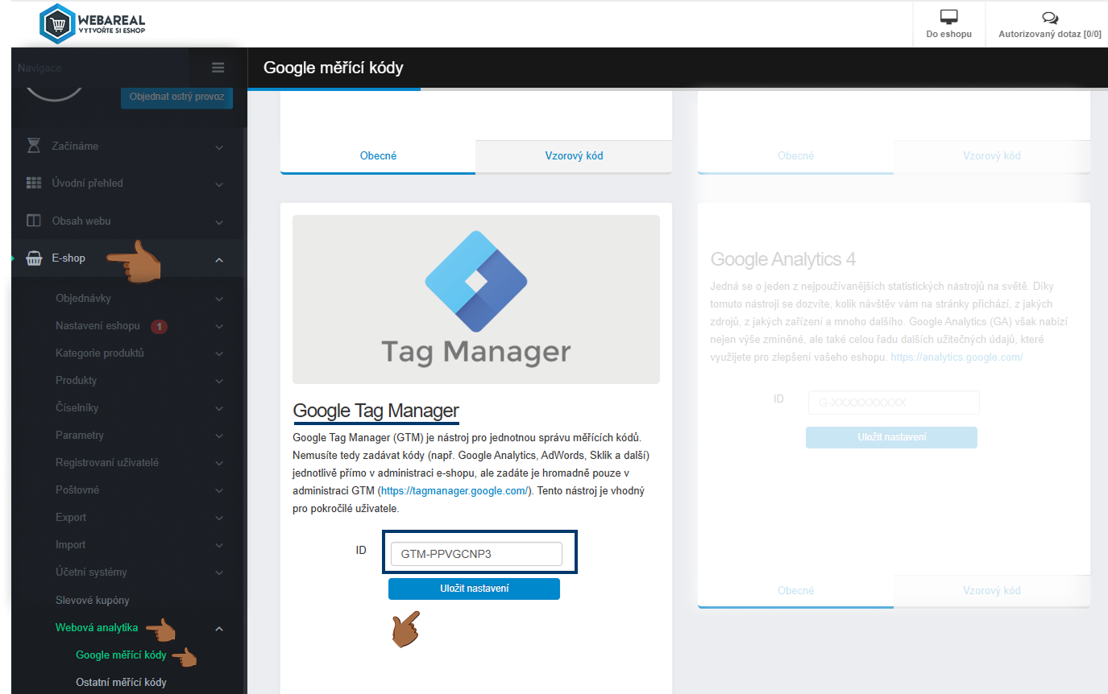
Task: Open Google měřící kódy menu item
Action: (x=121, y=655)
